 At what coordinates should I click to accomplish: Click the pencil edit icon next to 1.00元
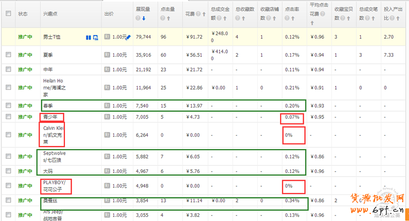[x=128, y=37]
